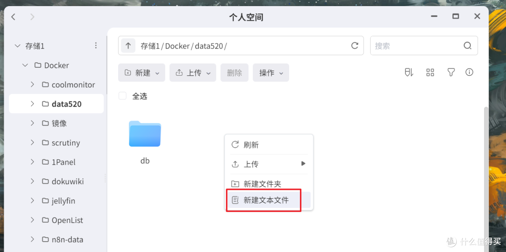Click the Docker segment in the path
The width and height of the screenshot is (506, 252).
pyautogui.click(x=177, y=46)
